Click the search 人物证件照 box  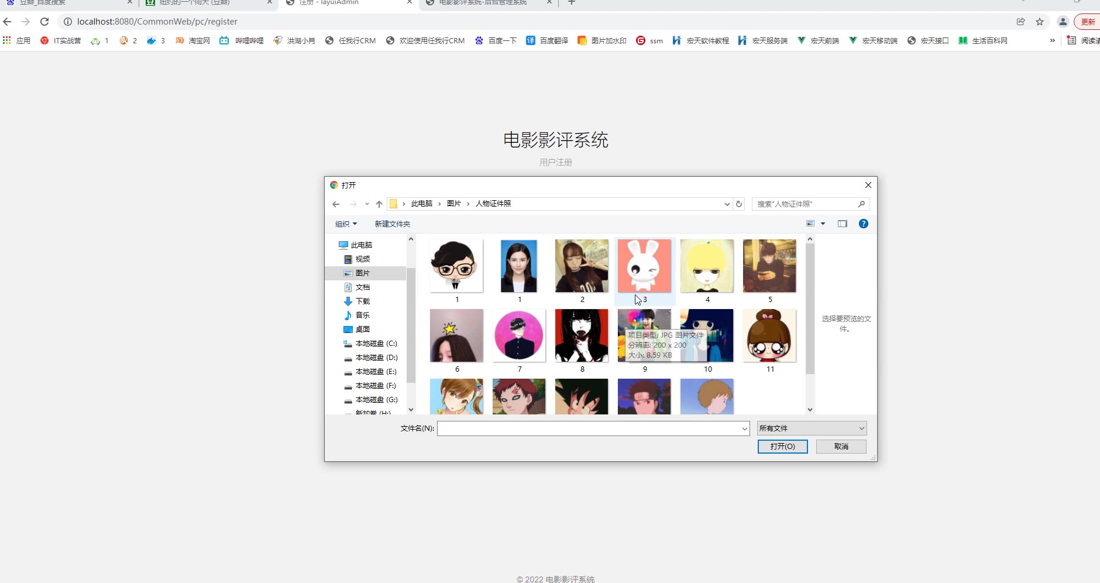pyautogui.click(x=811, y=204)
